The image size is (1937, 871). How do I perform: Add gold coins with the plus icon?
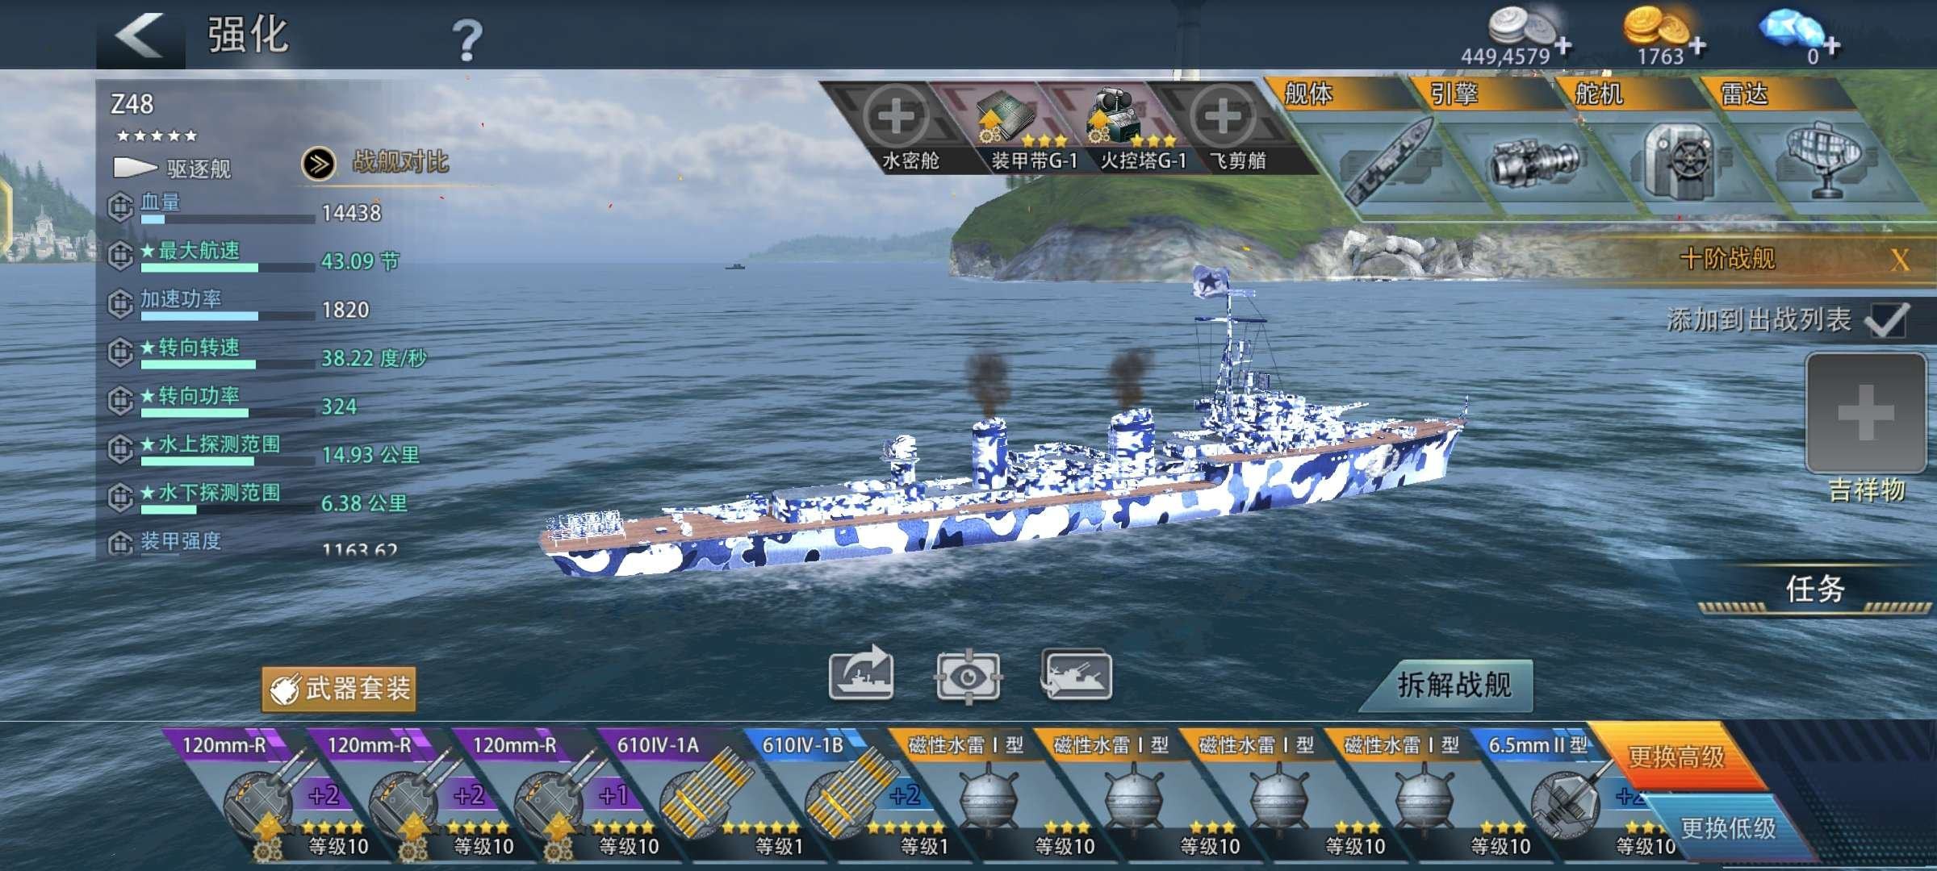click(1697, 46)
